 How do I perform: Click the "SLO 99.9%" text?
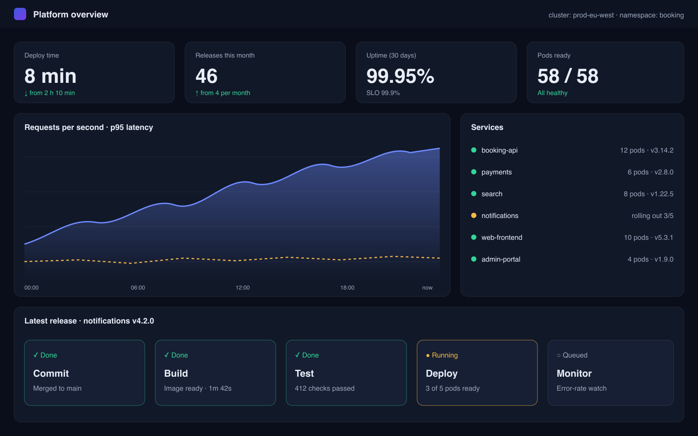tap(383, 93)
